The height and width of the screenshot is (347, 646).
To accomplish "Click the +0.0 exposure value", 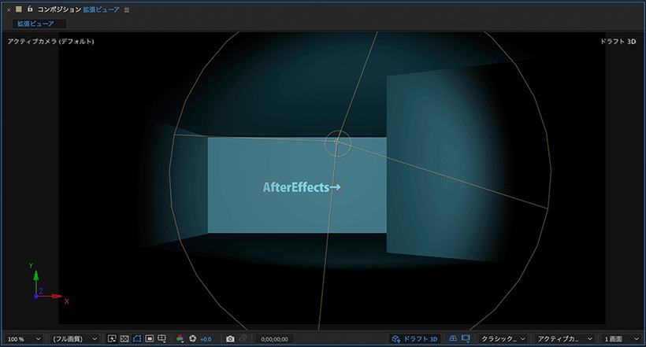I will pyautogui.click(x=206, y=339).
